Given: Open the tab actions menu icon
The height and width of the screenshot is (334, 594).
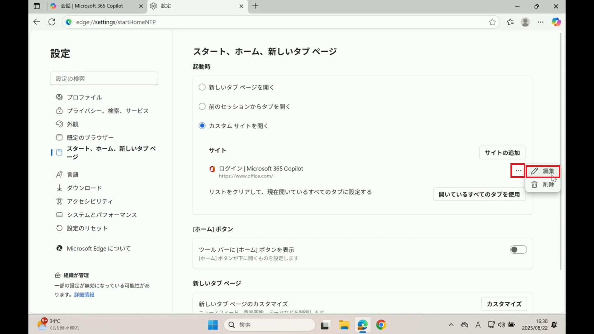Looking at the screenshot, I should (x=37, y=6).
